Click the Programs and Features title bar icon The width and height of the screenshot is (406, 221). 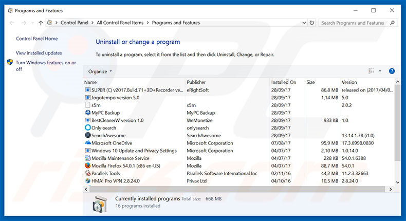[10, 11]
